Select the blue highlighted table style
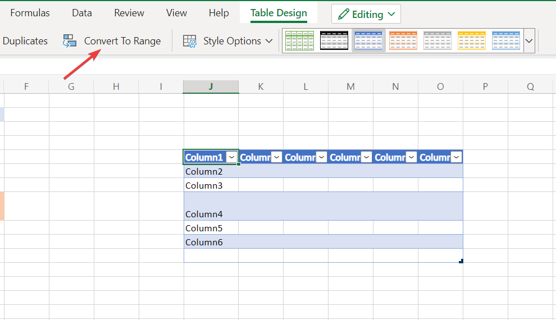 [368, 41]
